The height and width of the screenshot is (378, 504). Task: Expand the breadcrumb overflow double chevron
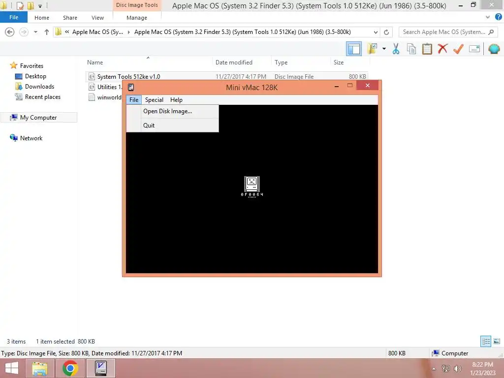coord(67,32)
